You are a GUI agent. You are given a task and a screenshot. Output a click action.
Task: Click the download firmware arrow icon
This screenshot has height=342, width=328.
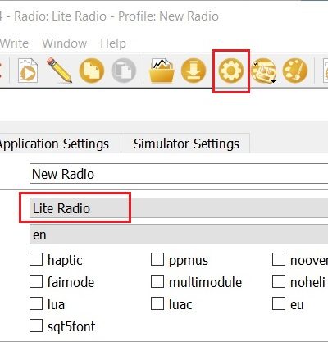tap(194, 71)
